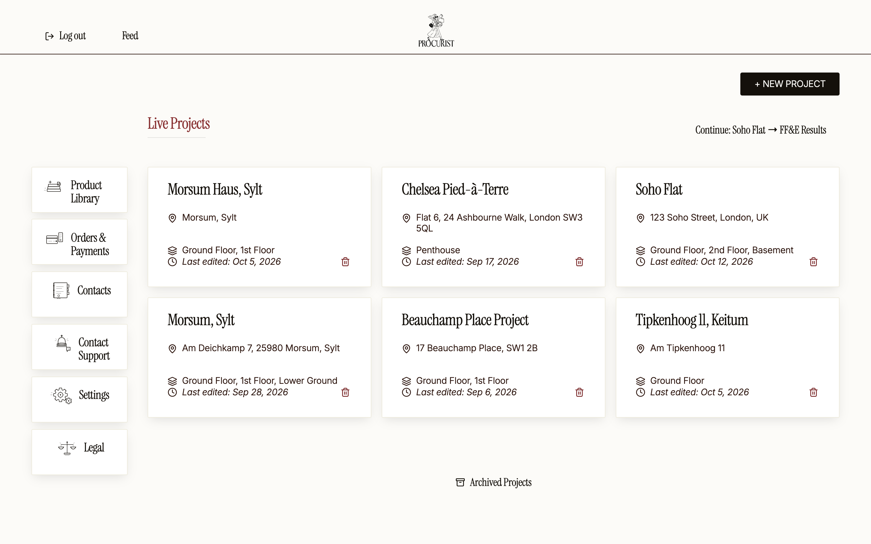Screen dimensions: 871x544
Task: Click 'Penthouse' floor label
Action: (438, 250)
